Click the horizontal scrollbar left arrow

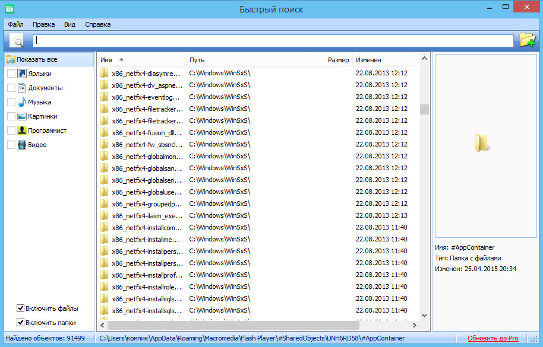point(102,325)
